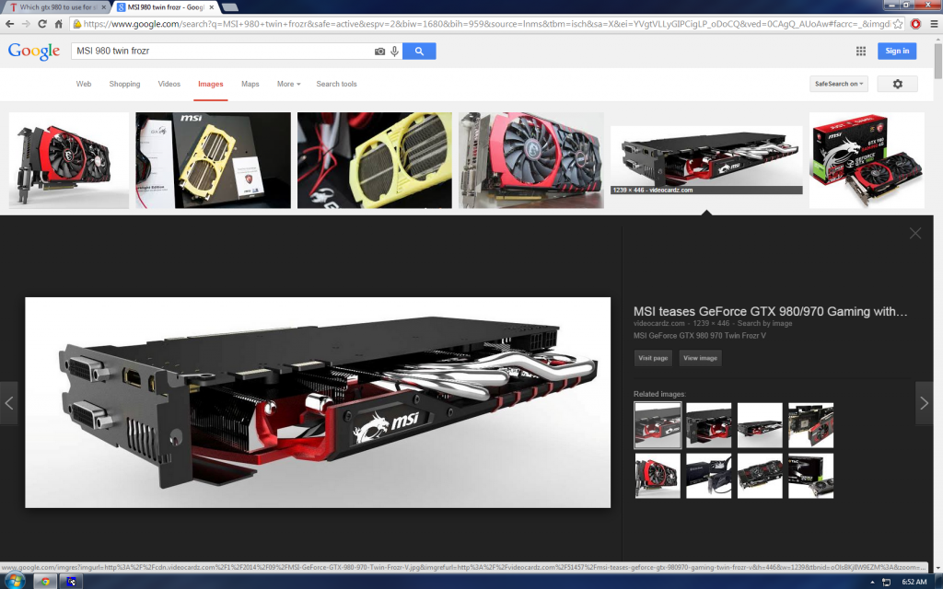Open the settings gear menu
The width and height of the screenshot is (943, 589).
897,84
